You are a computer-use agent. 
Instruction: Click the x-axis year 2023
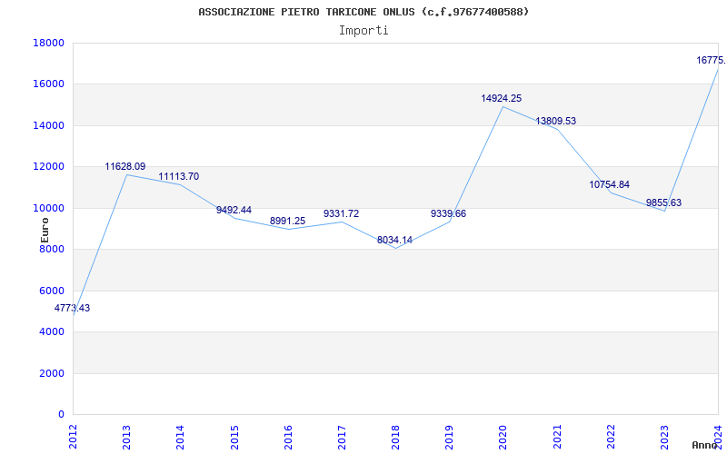(664, 437)
